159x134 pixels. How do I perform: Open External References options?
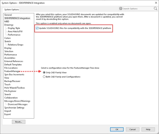tap(14, 61)
